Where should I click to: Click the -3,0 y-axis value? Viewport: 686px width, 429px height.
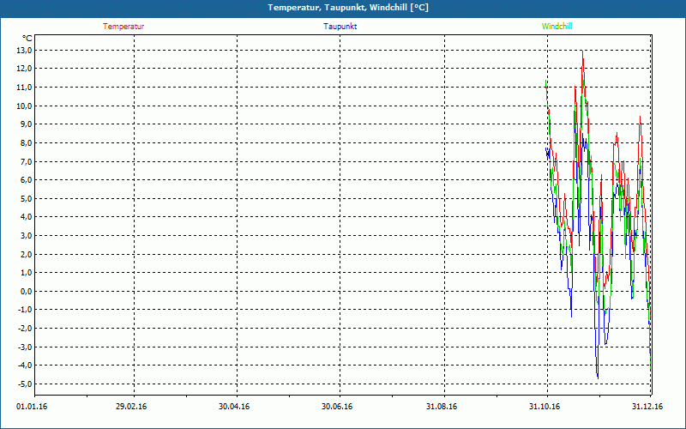point(25,347)
